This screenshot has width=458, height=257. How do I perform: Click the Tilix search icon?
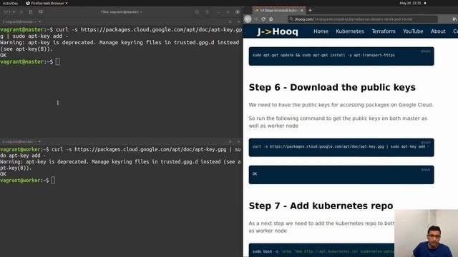[x=197, y=12]
